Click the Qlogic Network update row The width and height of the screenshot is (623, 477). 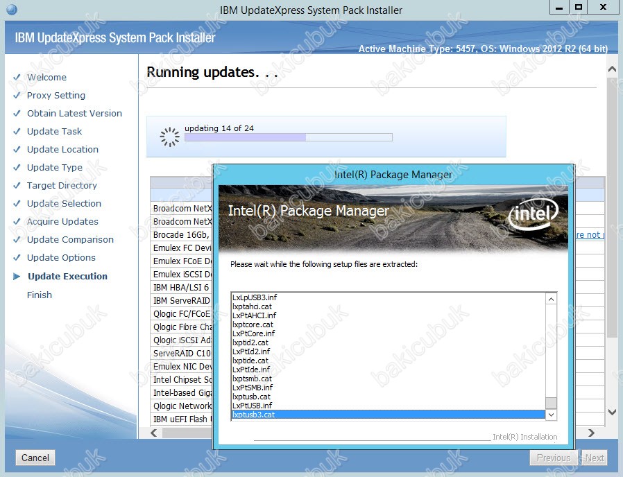[182, 406]
